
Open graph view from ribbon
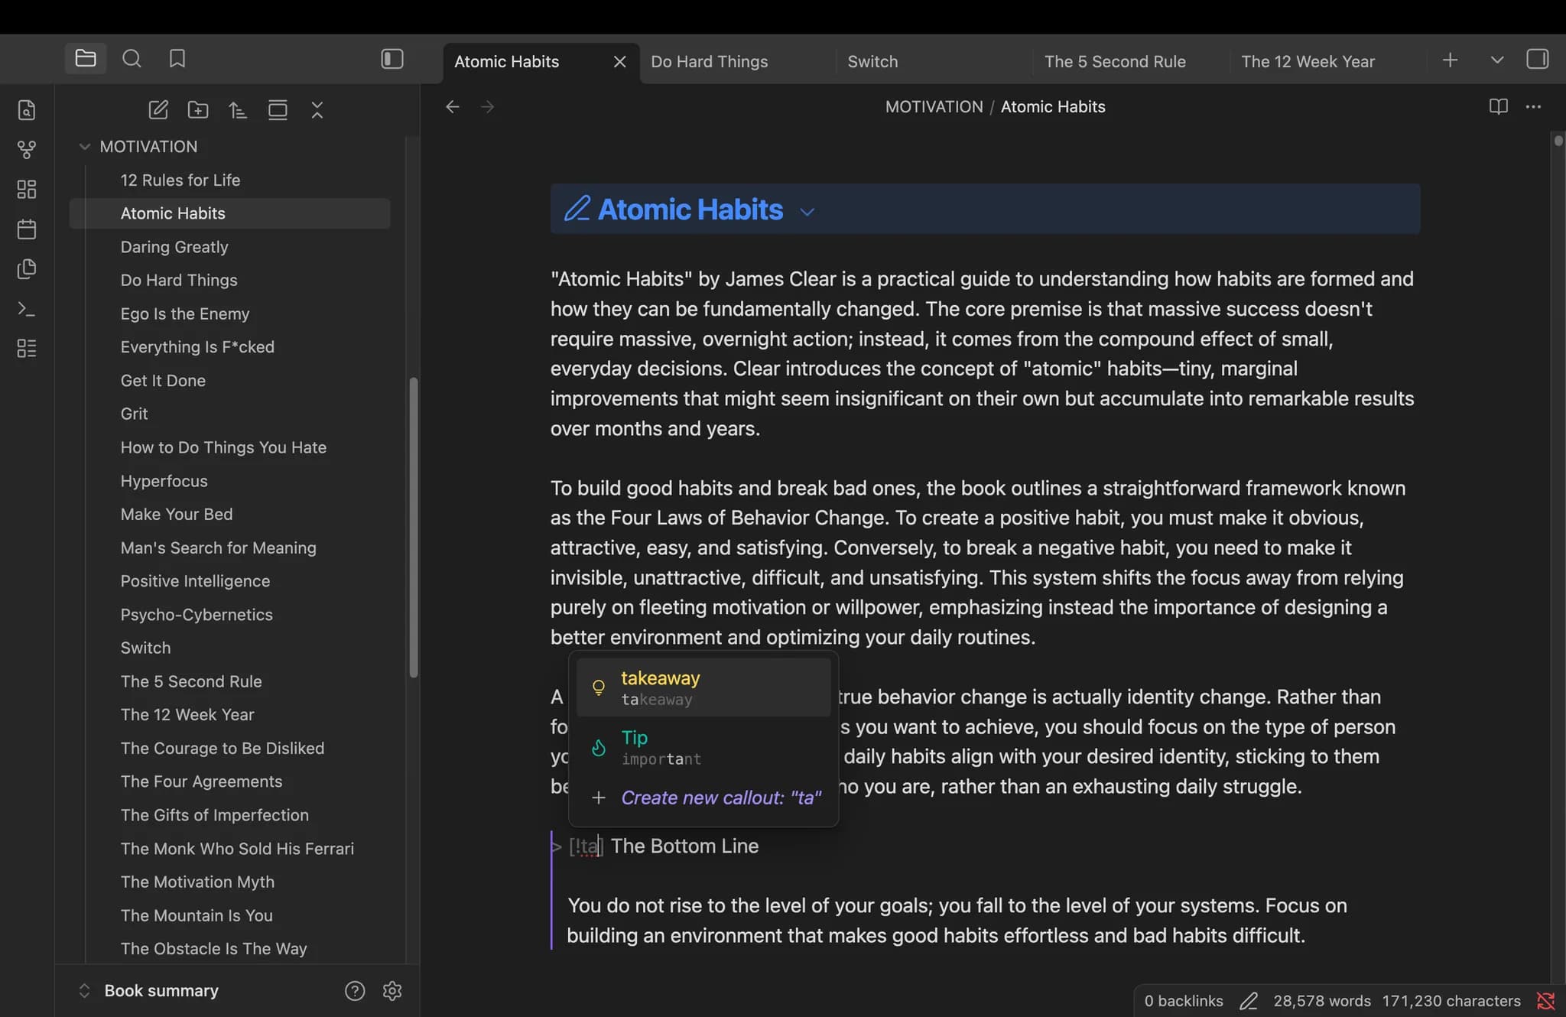(27, 149)
